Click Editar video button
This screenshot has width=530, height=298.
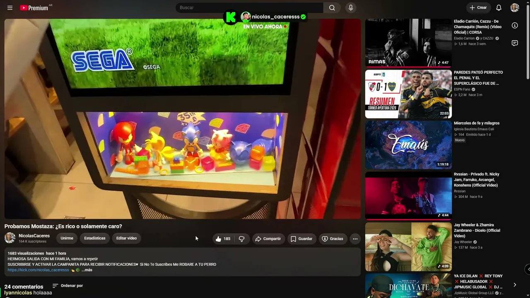click(x=126, y=238)
